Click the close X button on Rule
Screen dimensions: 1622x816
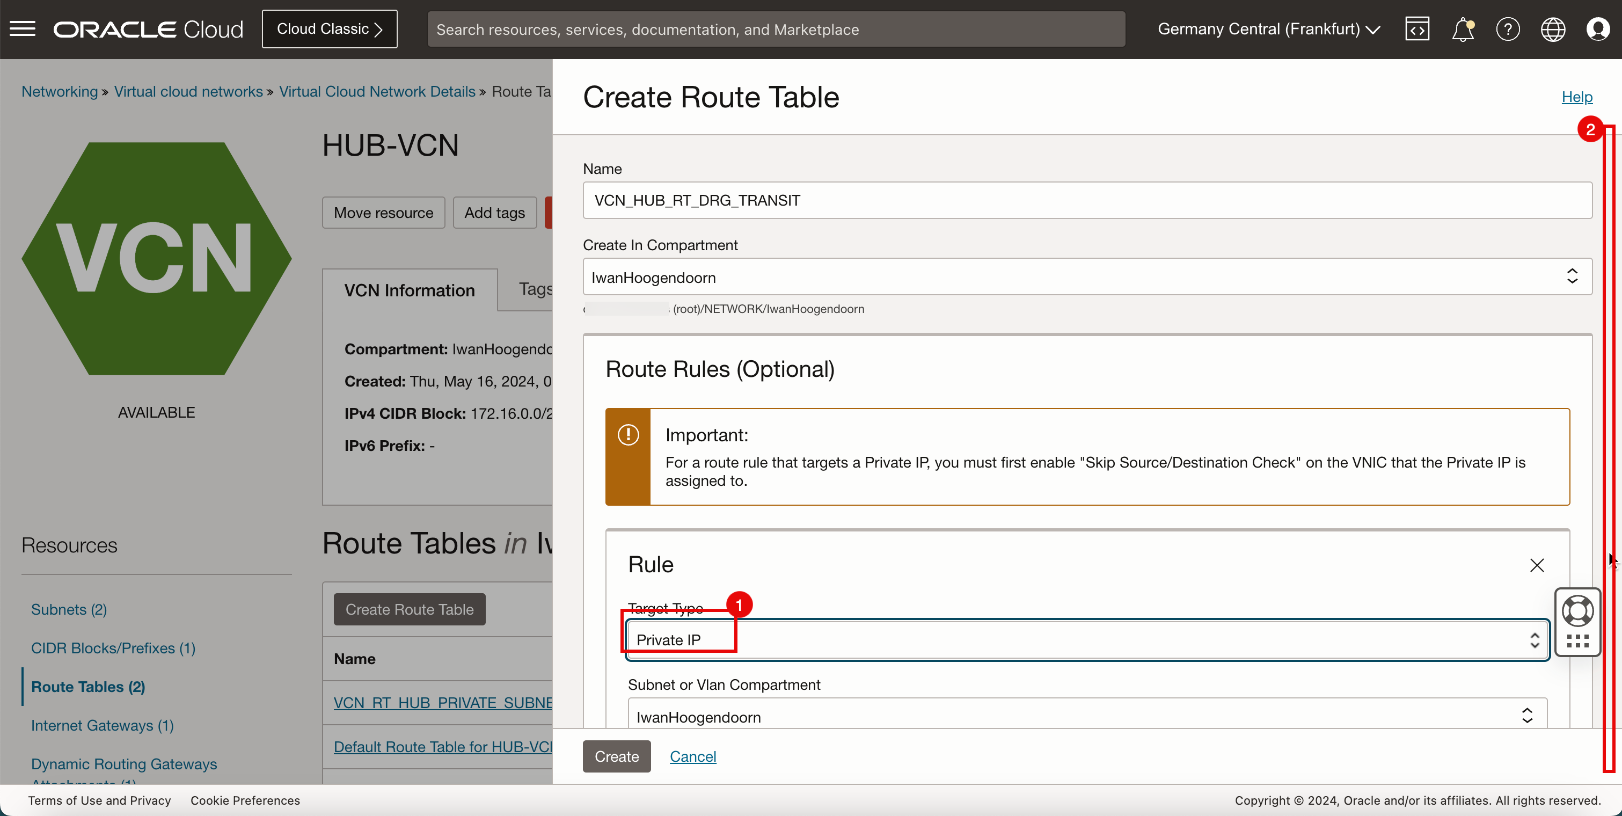click(x=1537, y=565)
